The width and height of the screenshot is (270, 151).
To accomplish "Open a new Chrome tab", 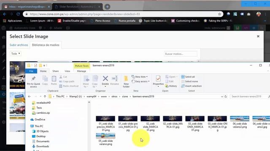I will [x=107, y=7].
